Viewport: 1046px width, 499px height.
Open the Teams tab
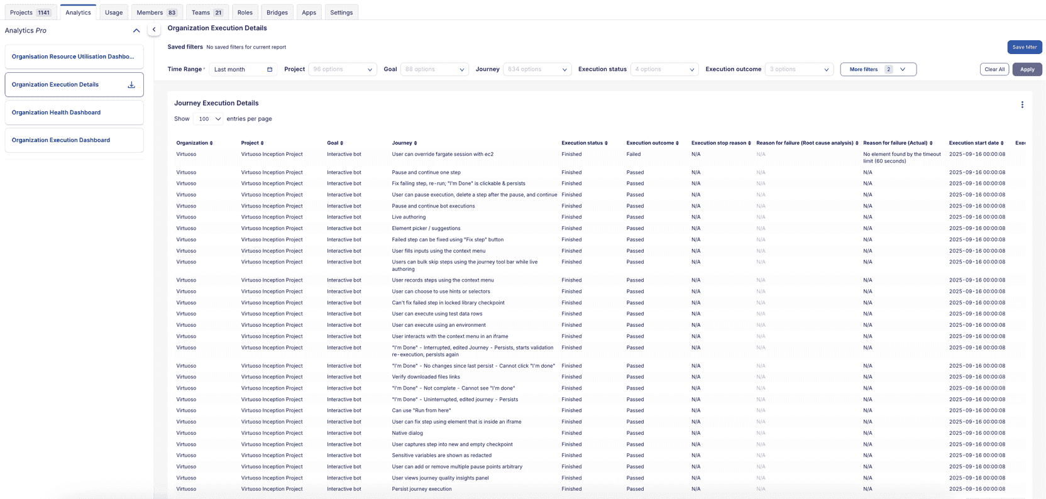pos(207,13)
